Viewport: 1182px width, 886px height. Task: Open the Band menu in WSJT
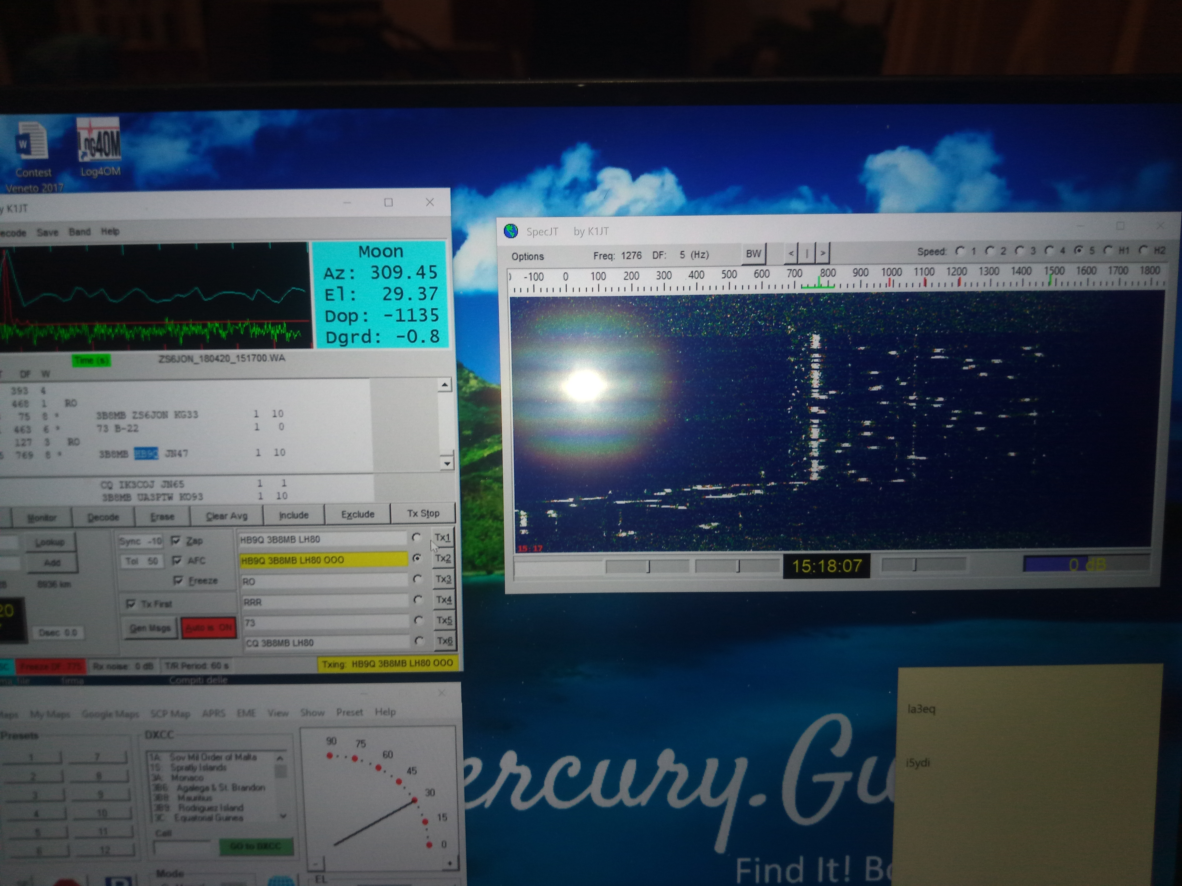(80, 232)
